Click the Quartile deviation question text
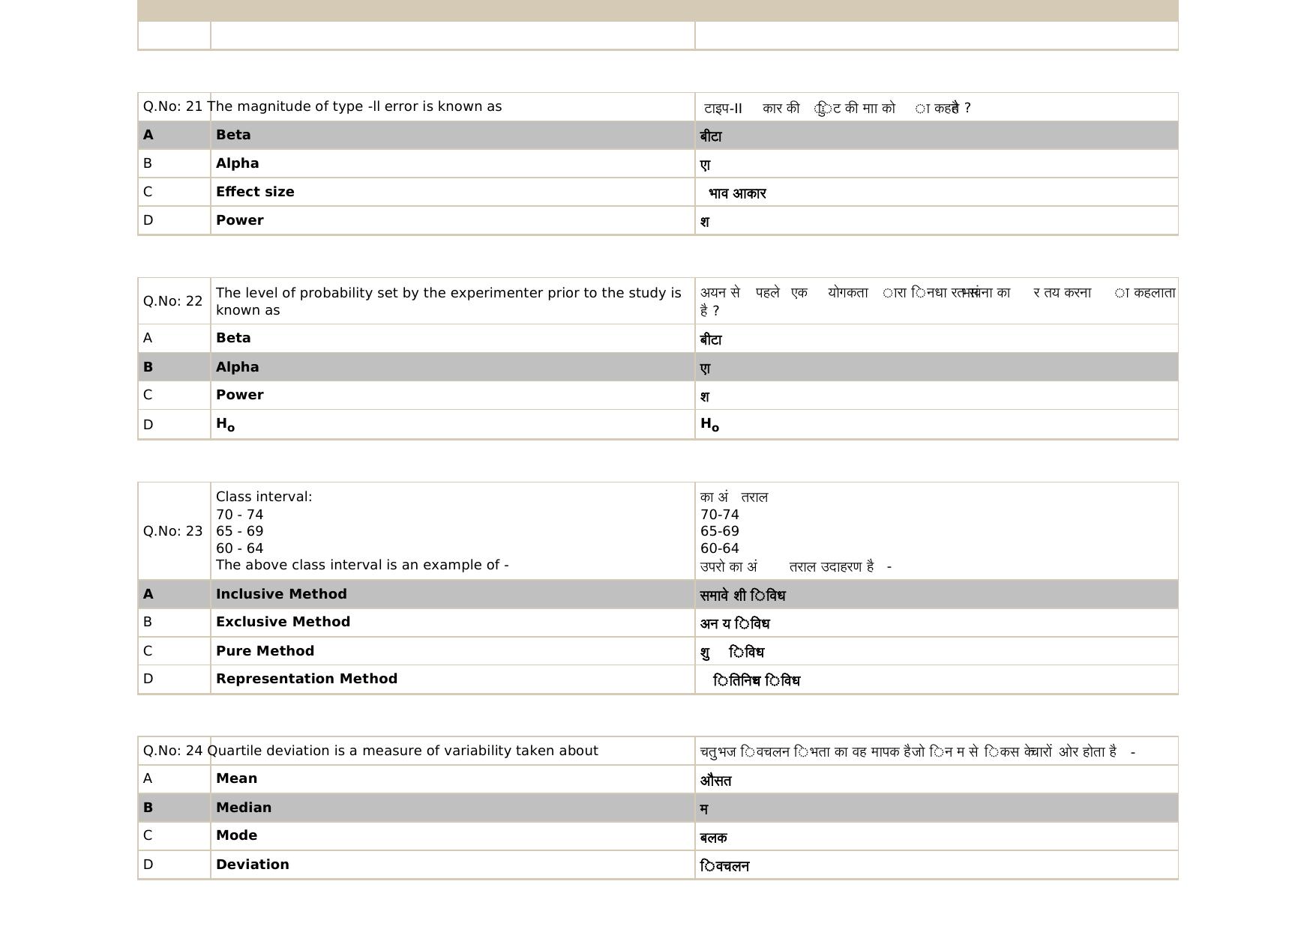This screenshot has height=929, width=1316. 402,751
